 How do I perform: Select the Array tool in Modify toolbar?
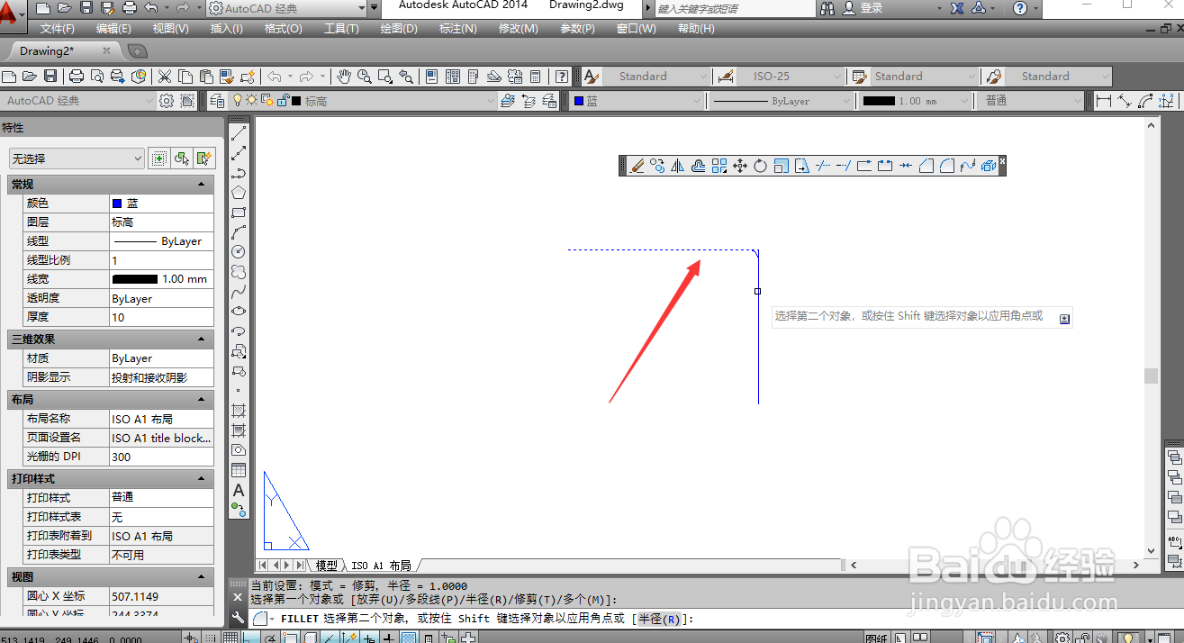point(719,166)
